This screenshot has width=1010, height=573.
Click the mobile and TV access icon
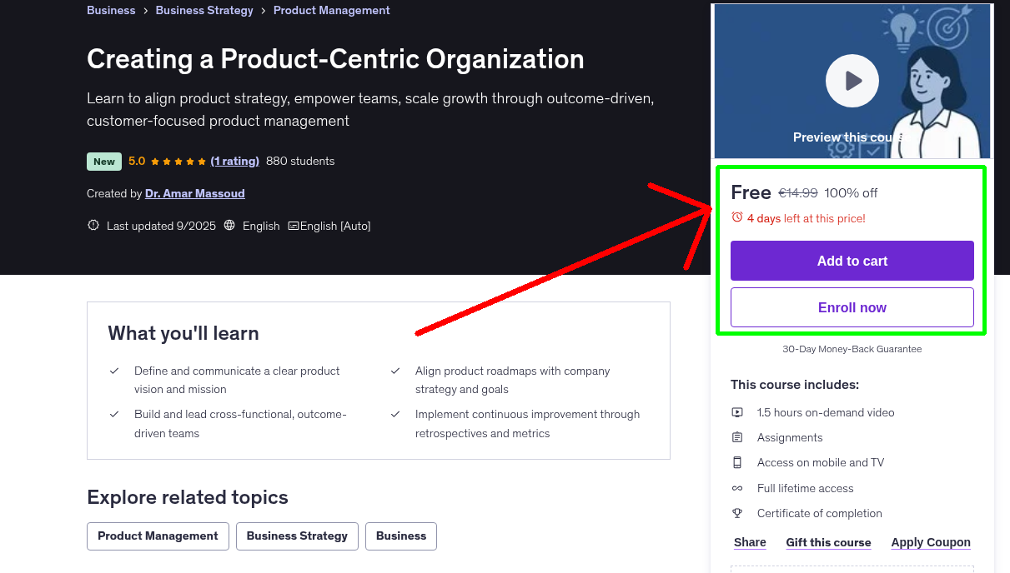point(737,462)
